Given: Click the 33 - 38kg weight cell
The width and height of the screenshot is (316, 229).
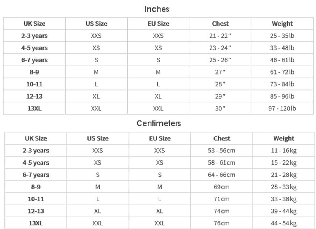Looking at the screenshot, I should click(x=283, y=199).
